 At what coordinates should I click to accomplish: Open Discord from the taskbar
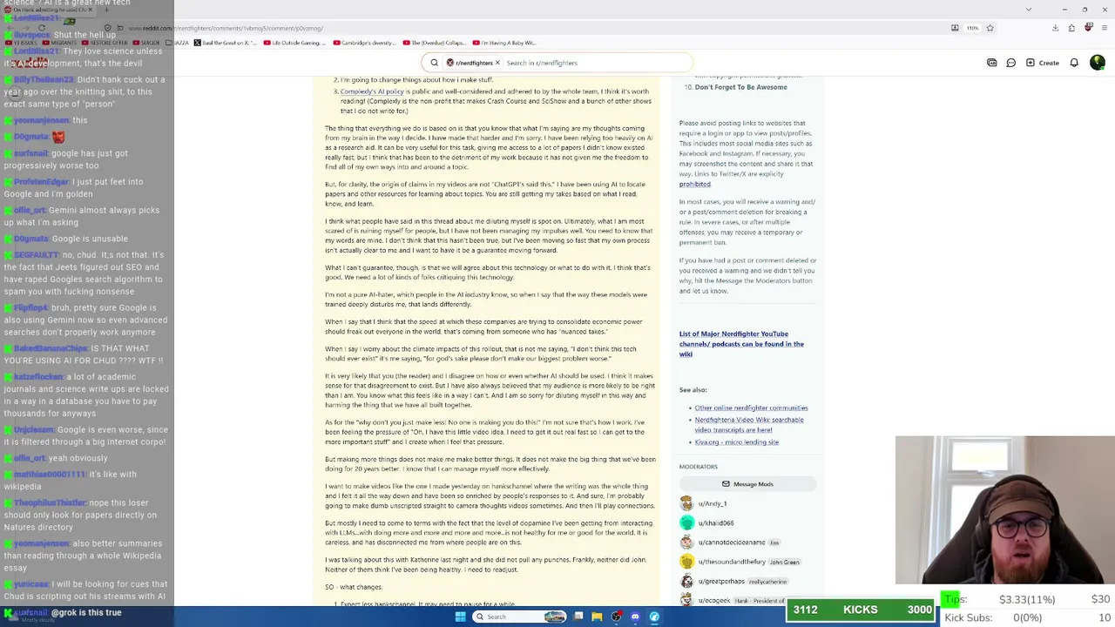635,617
